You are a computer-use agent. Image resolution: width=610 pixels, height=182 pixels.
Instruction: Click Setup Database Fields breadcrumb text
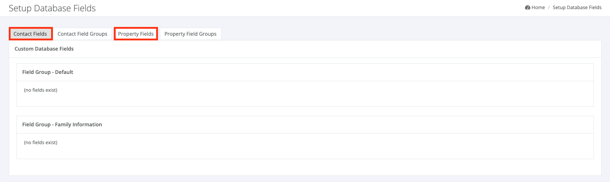tap(577, 7)
